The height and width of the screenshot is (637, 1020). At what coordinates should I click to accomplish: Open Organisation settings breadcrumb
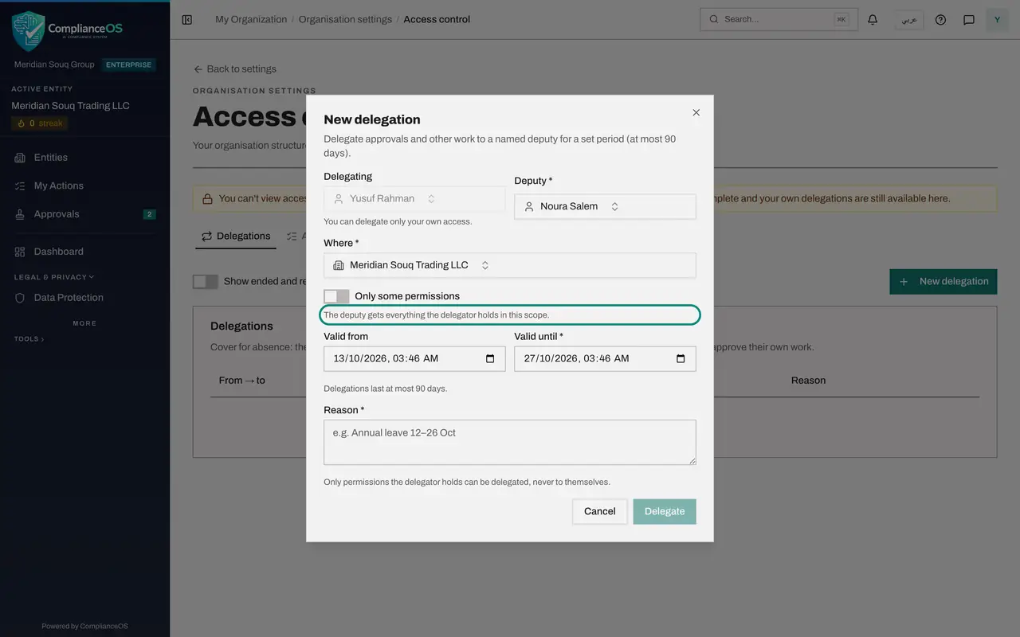[345, 20]
